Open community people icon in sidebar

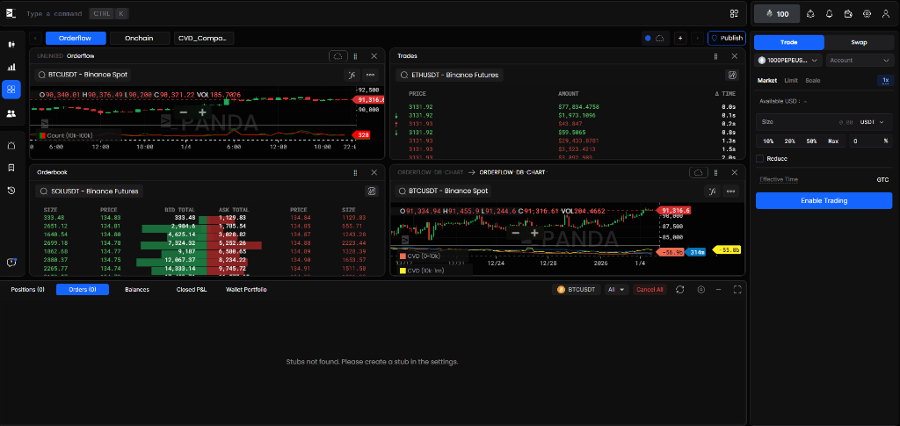11,113
